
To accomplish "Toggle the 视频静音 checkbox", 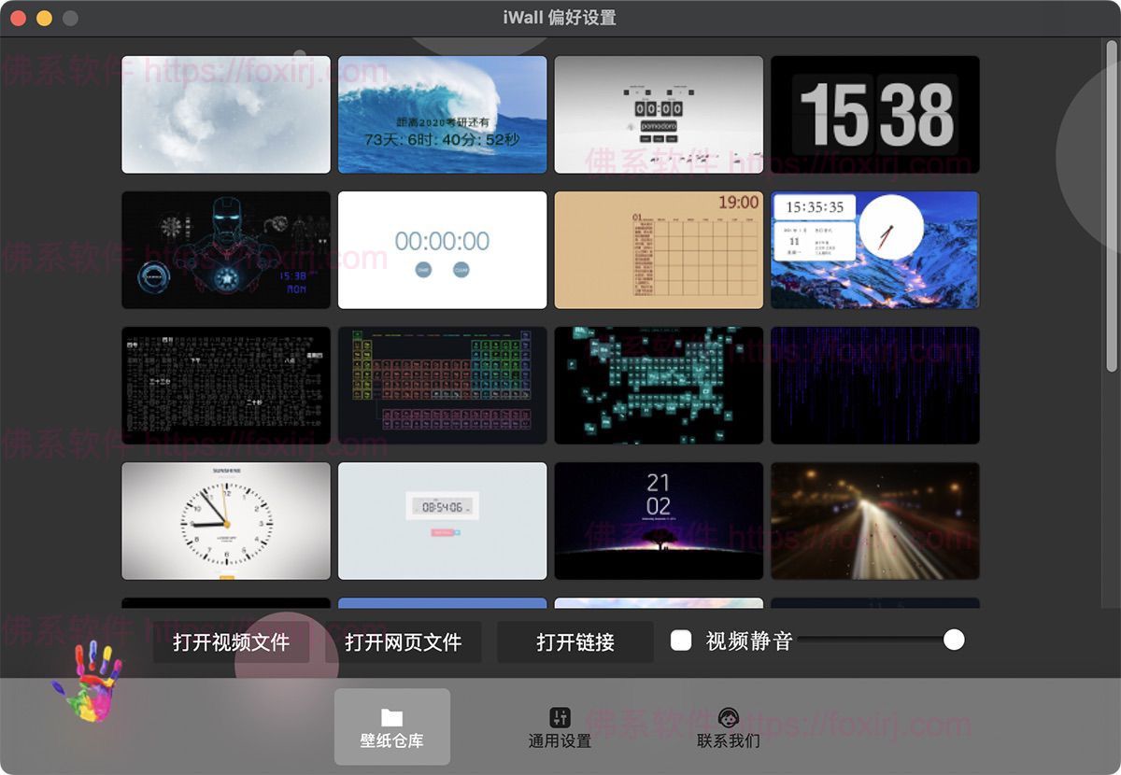I will coord(681,641).
